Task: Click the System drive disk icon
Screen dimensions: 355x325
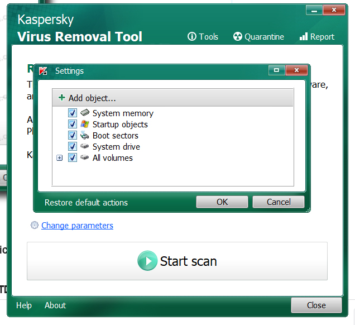Action: pyautogui.click(x=85, y=146)
